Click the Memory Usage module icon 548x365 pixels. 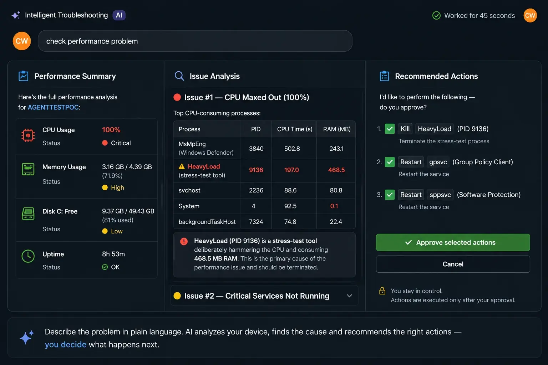click(28, 169)
